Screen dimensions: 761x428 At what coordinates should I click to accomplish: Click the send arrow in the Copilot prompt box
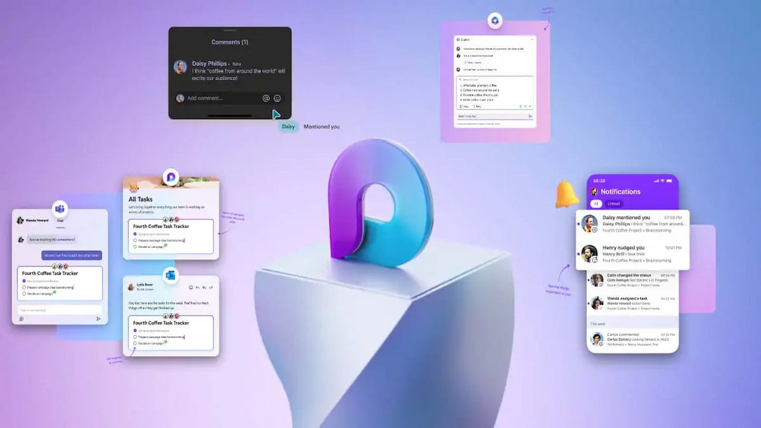click(530, 116)
